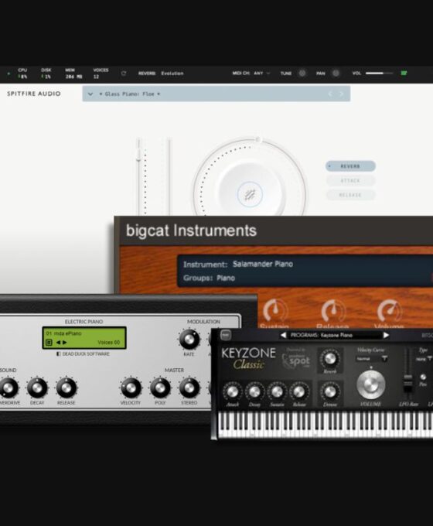Click the Keyzone top-left square button
The width and height of the screenshot is (433, 526).
click(226, 334)
